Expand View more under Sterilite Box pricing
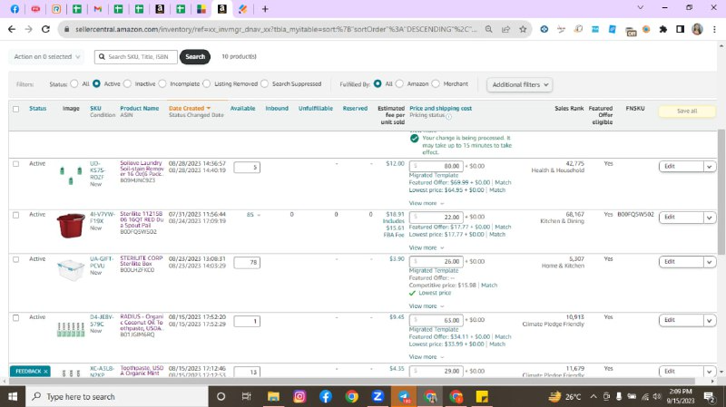This screenshot has width=726, height=407. tap(427, 306)
